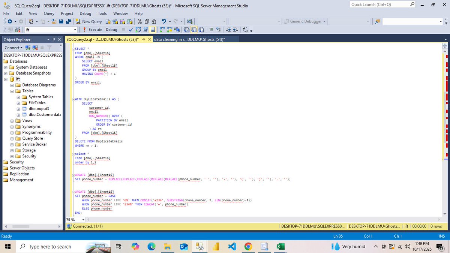Click the Copy icon in toolbar
The image size is (450, 253).
pyautogui.click(x=147, y=21)
